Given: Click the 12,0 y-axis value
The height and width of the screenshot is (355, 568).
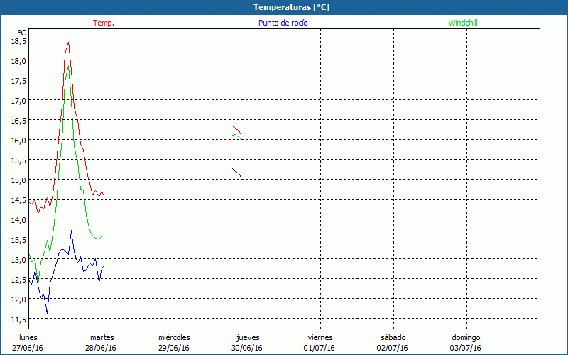Looking at the screenshot, I should coord(18,300).
